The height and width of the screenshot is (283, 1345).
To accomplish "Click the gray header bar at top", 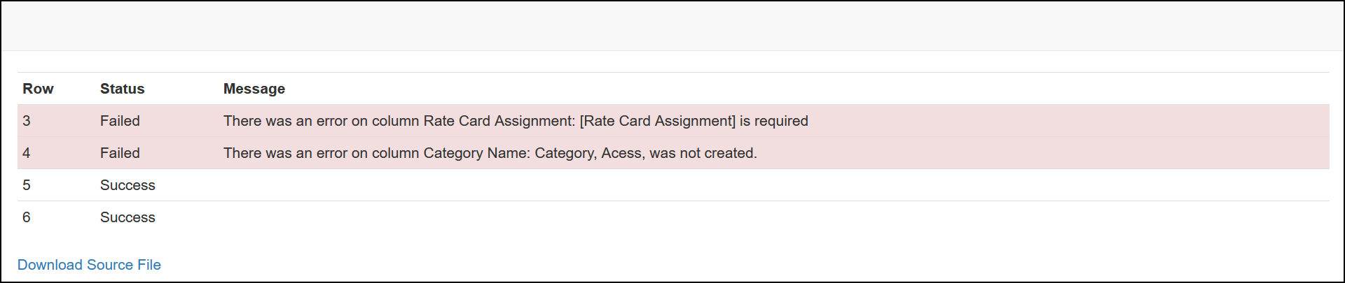I will click(x=672, y=26).
